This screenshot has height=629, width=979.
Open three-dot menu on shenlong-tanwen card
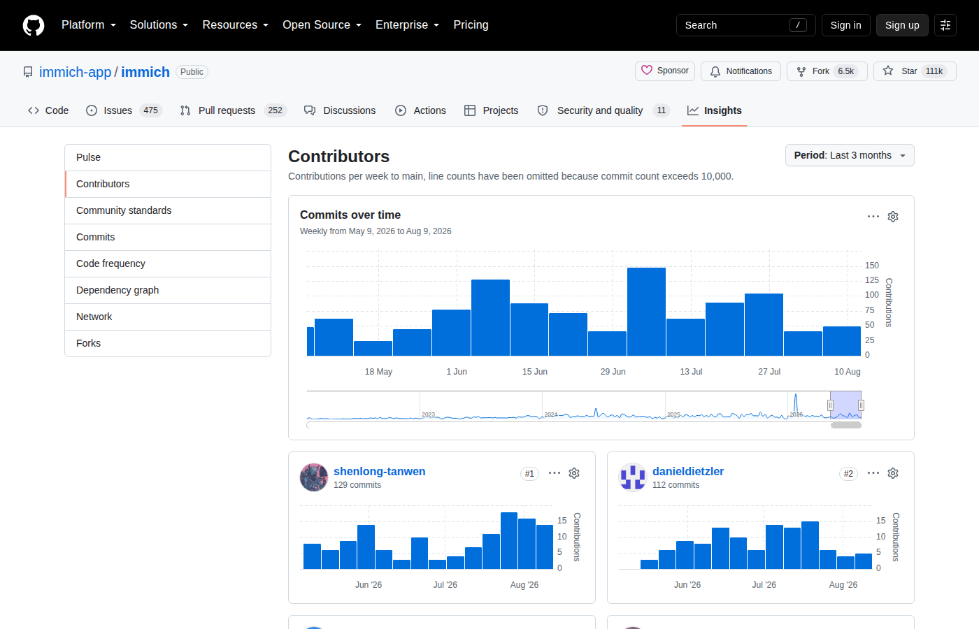pyautogui.click(x=555, y=473)
